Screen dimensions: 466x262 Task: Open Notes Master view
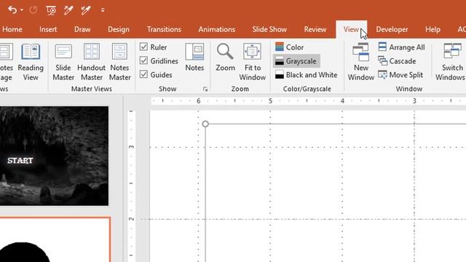coord(119,62)
